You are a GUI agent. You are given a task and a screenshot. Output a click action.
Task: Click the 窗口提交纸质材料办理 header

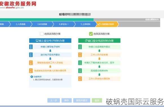tap(99, 41)
